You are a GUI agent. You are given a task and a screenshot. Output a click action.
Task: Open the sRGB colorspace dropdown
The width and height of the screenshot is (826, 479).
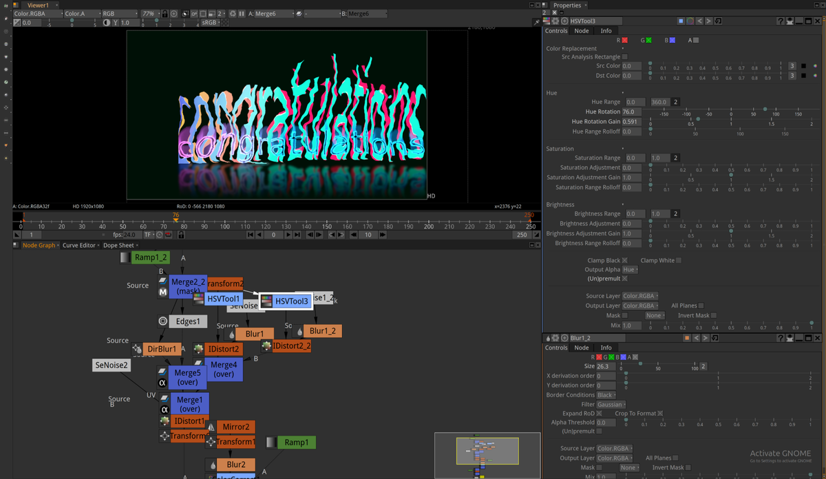tap(211, 23)
